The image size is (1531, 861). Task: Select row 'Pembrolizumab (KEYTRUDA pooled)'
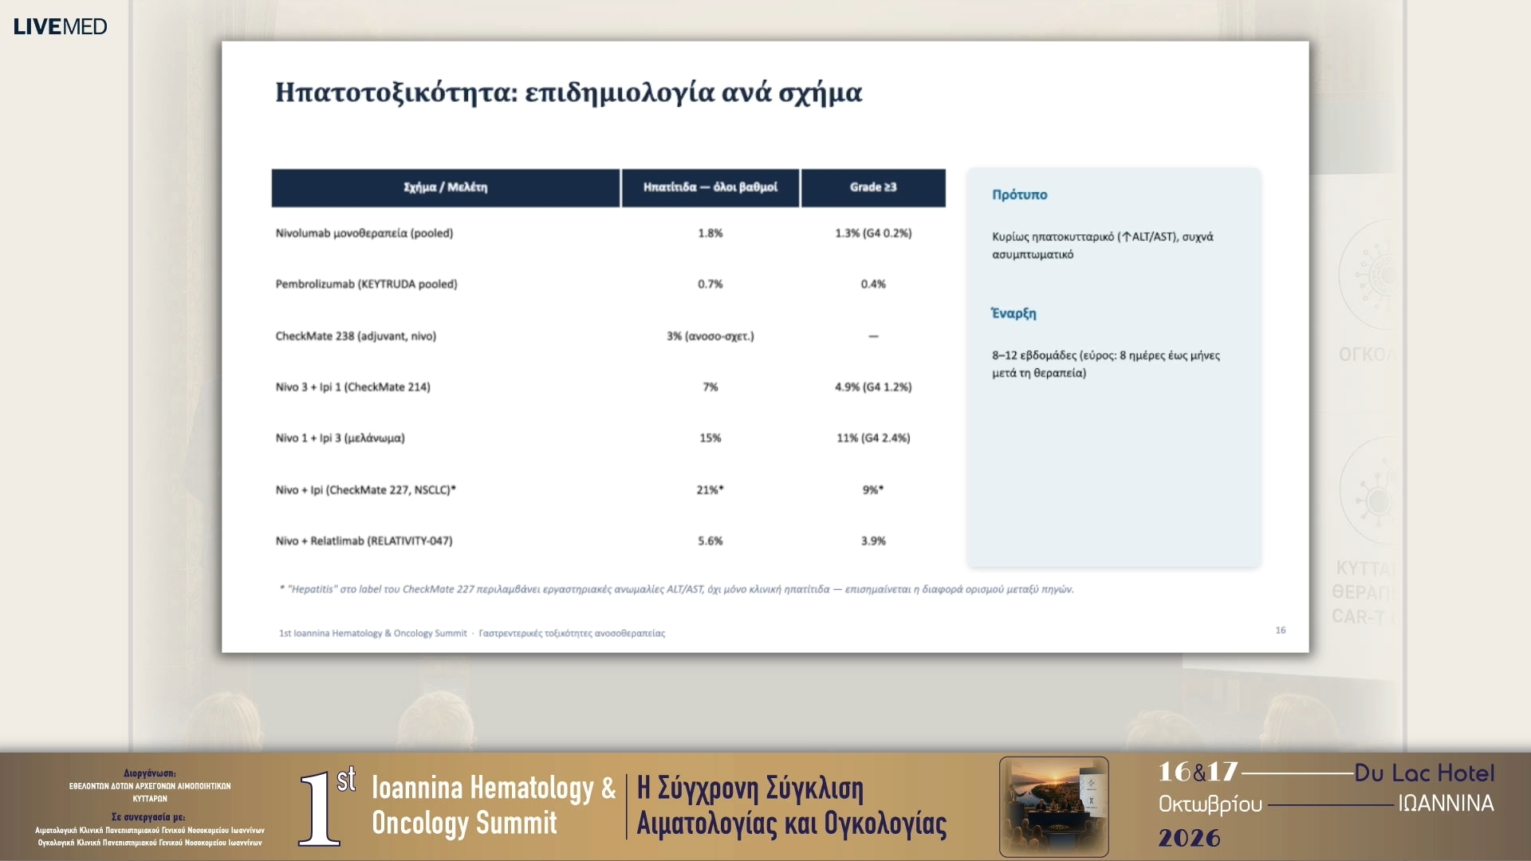click(x=608, y=284)
